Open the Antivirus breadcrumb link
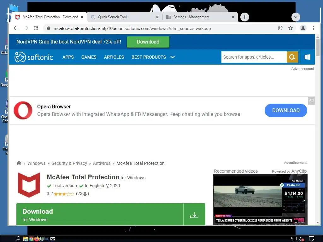The image size is (323, 242). click(102, 163)
